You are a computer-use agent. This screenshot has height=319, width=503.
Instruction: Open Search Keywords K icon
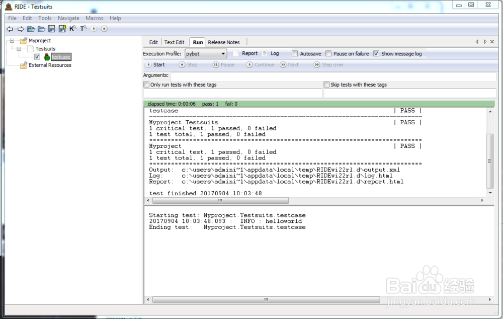coord(73,29)
